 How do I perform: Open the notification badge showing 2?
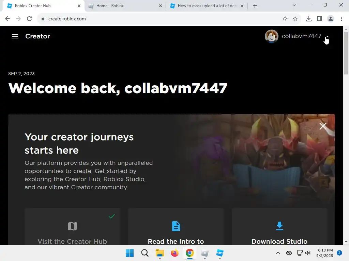click(x=339, y=253)
